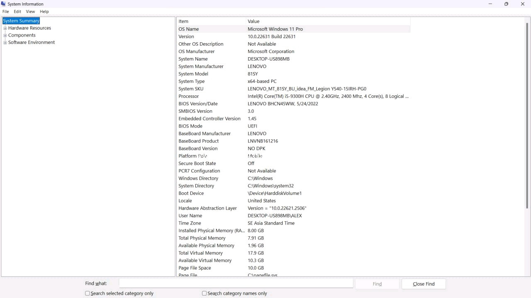Select the Time Zone row
This screenshot has height=298, width=531.
tap(294, 223)
